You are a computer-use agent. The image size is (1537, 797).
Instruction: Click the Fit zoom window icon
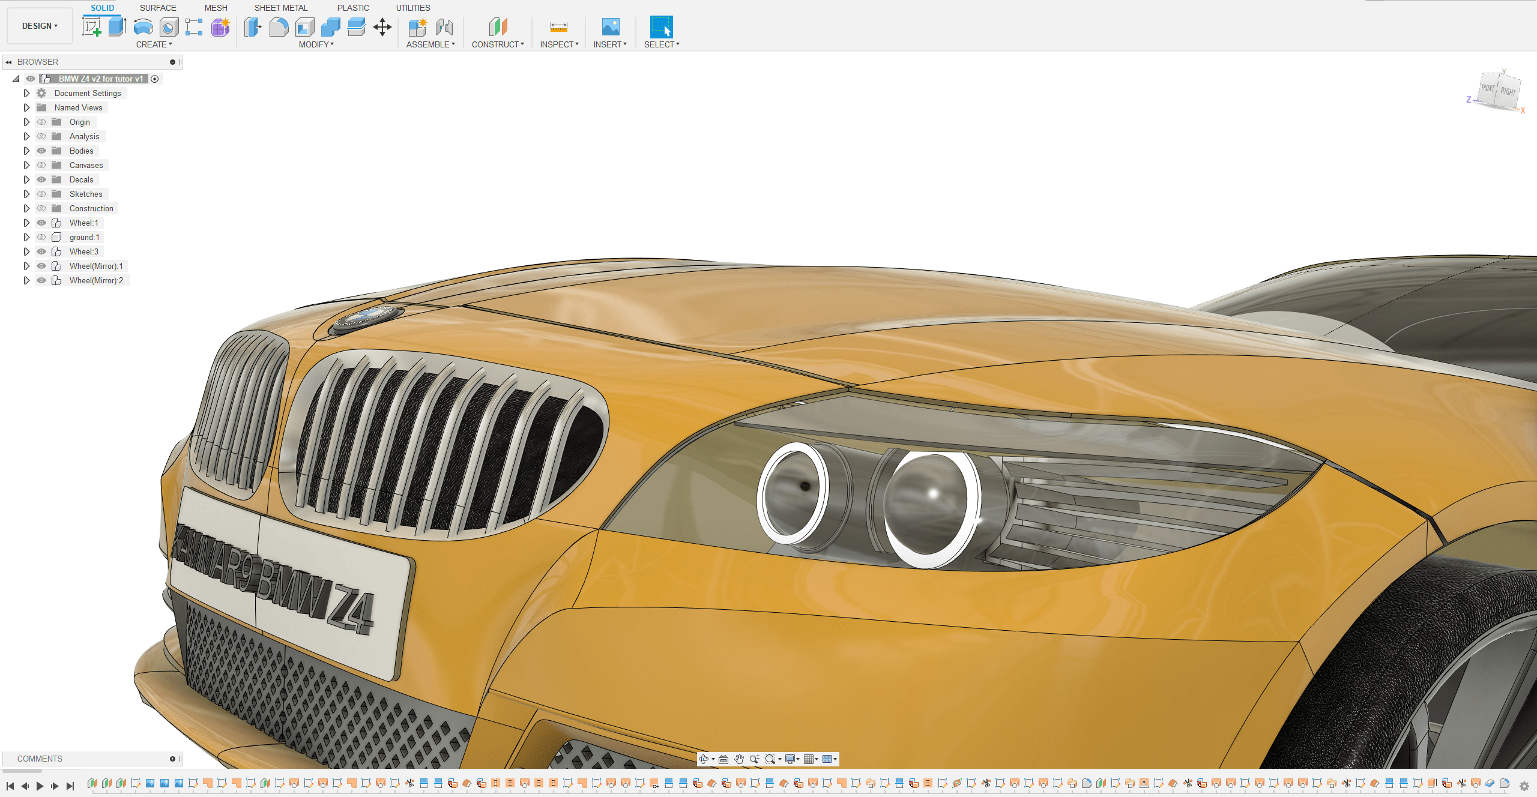(x=770, y=759)
